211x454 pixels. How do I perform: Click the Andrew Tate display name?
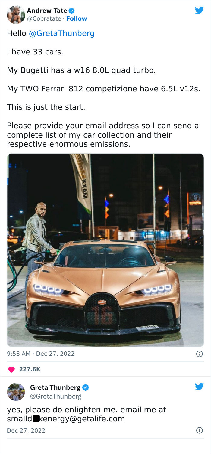(x=47, y=11)
